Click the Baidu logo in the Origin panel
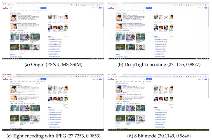212x140 pixels. coord(6,8)
